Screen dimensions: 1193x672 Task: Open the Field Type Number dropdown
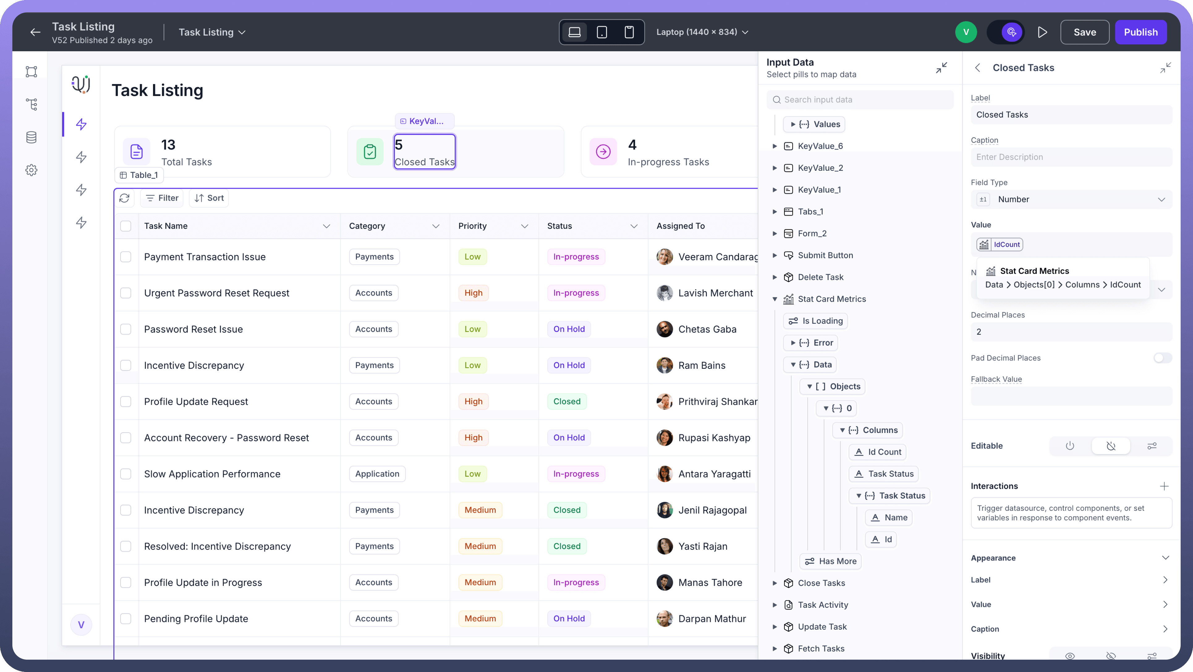tap(1071, 199)
